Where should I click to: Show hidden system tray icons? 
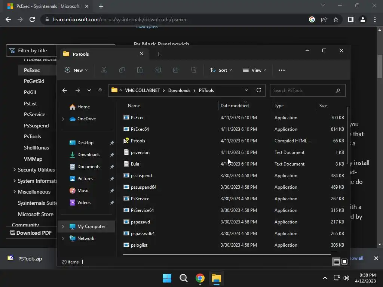pyautogui.click(x=325, y=278)
